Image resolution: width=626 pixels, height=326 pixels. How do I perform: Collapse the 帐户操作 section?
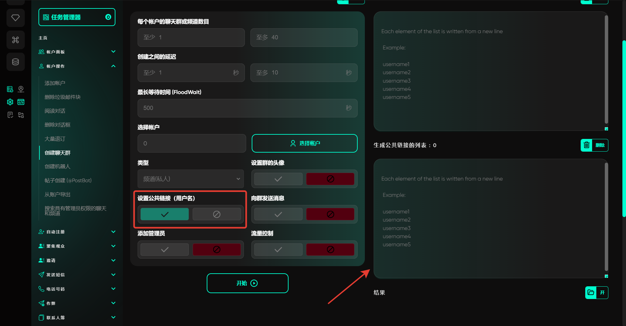point(113,66)
